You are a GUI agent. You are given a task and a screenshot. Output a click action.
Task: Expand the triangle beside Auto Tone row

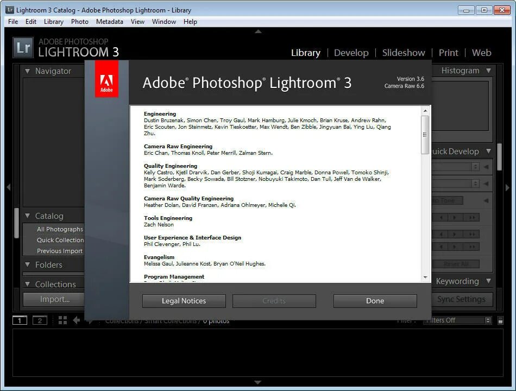486,200
